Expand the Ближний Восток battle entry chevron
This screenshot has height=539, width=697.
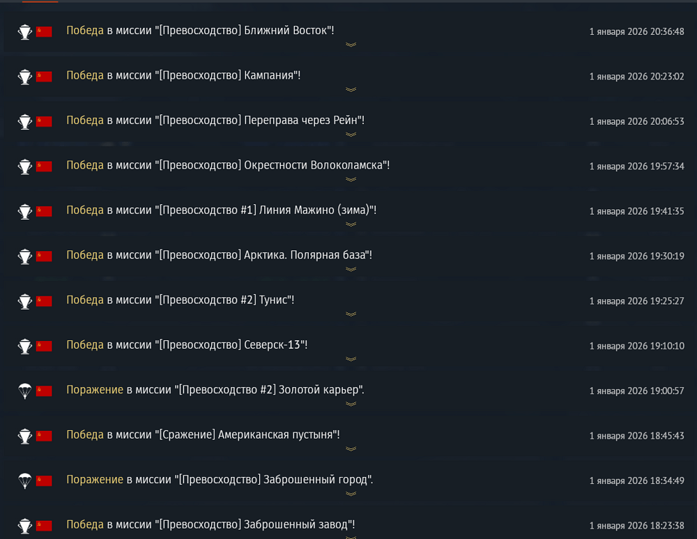pos(351,45)
